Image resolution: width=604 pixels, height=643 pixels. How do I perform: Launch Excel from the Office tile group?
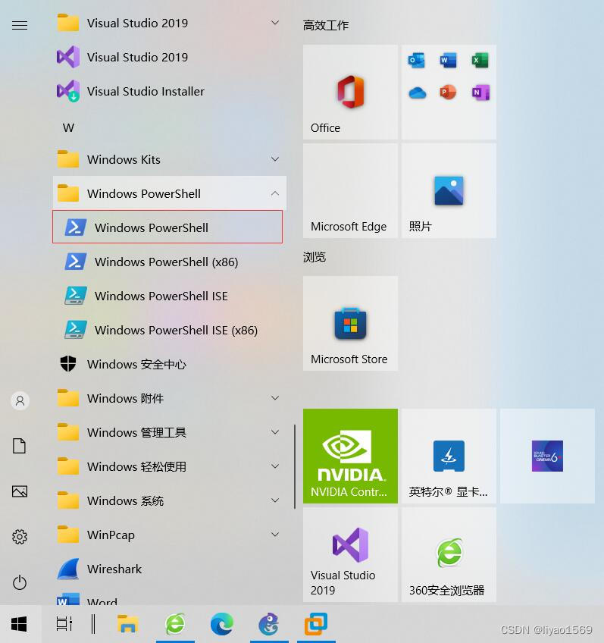point(480,61)
